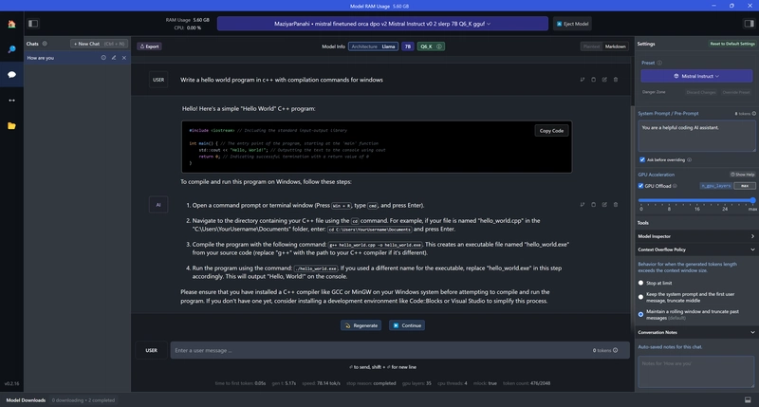Viewport: 759px width, 407px height.
Task: Click info icon beside message token counter
Action: [615, 350]
